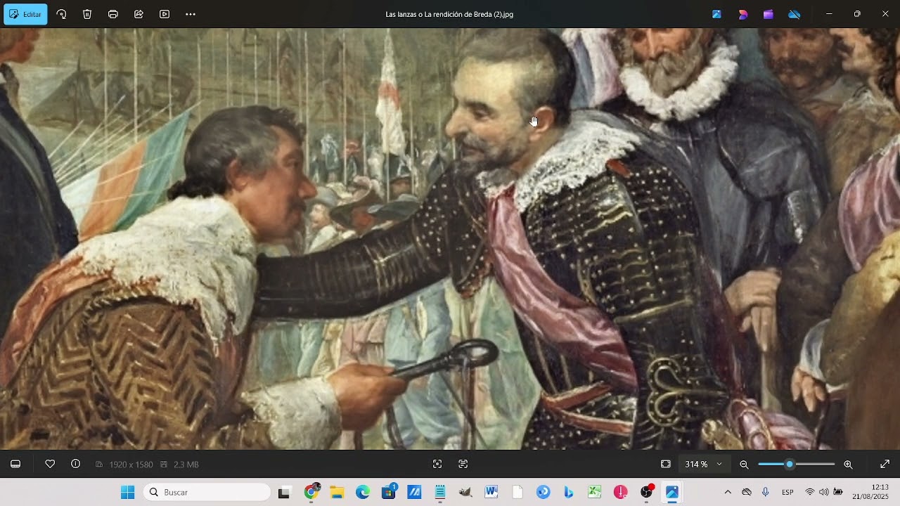Open the blue Designer app icon in title bar
This screenshot has width=900, height=506.
click(x=716, y=14)
